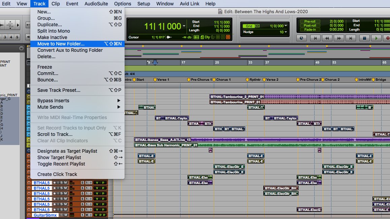Record-enable BTHAL5 track directly above GuitarSbmx
The height and width of the screenshot is (219, 390).
coord(55,210)
